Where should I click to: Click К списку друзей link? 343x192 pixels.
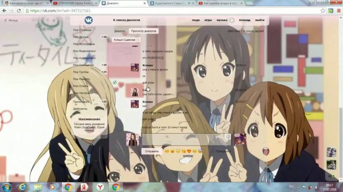pyautogui.click(x=253, y=31)
